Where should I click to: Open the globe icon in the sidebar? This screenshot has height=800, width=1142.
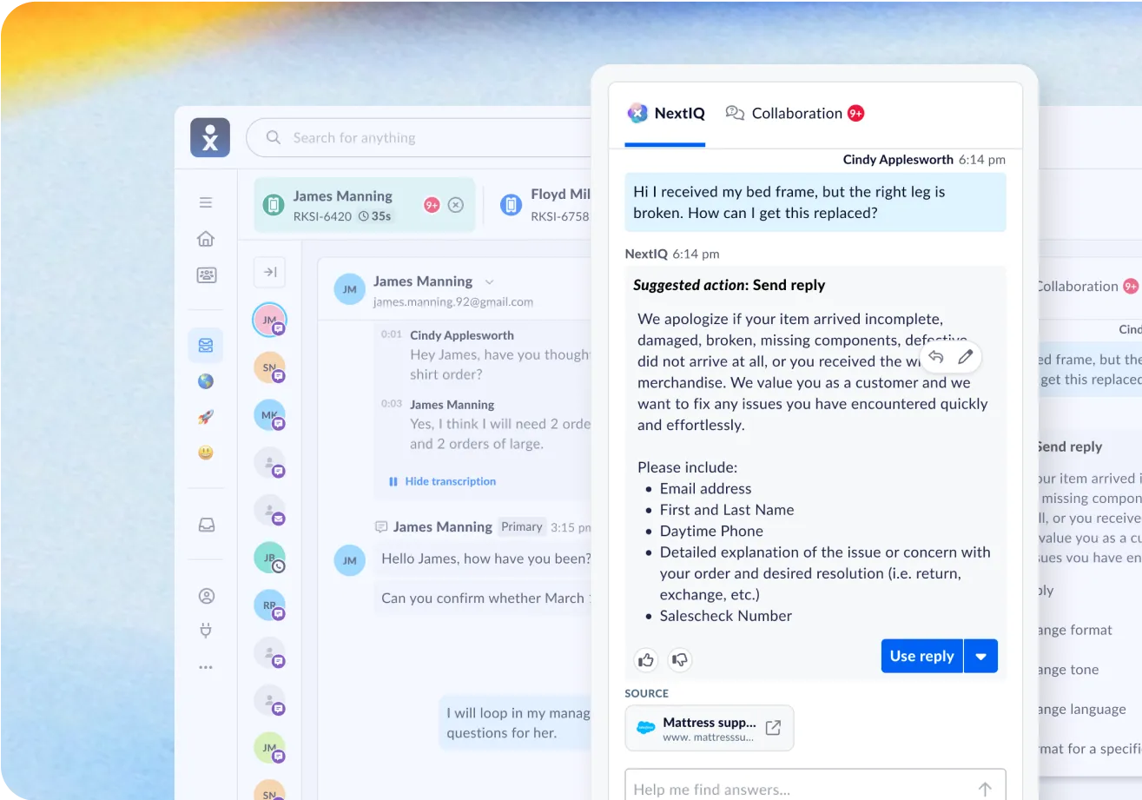[x=206, y=381]
